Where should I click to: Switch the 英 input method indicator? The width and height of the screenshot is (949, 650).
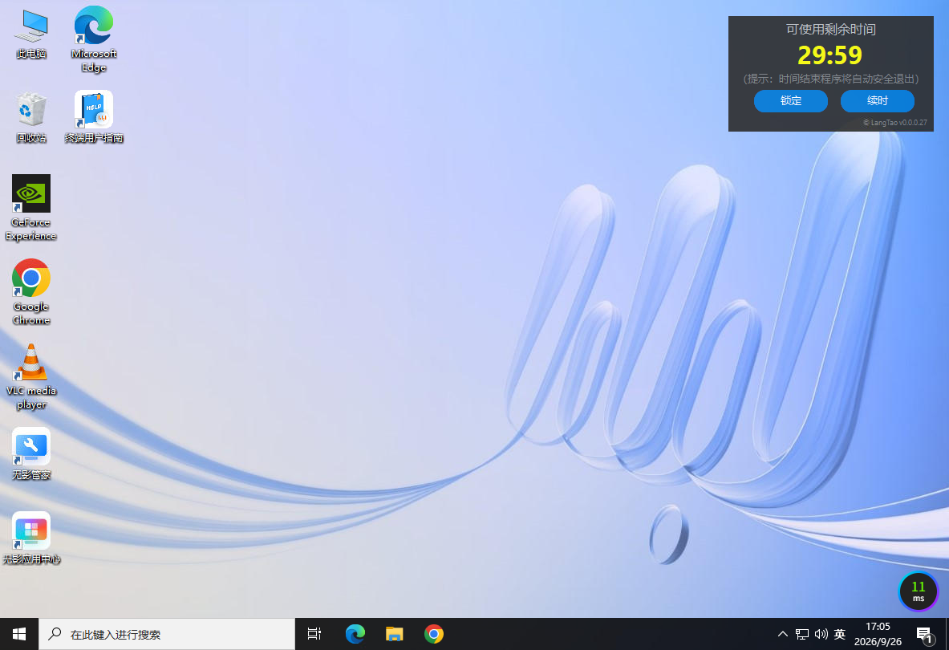pyautogui.click(x=839, y=634)
